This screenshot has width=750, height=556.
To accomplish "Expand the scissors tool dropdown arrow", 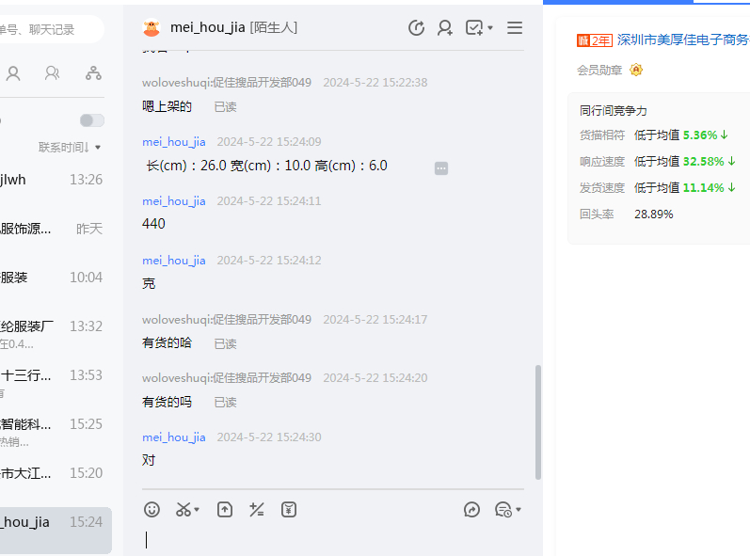I will pyautogui.click(x=197, y=510).
